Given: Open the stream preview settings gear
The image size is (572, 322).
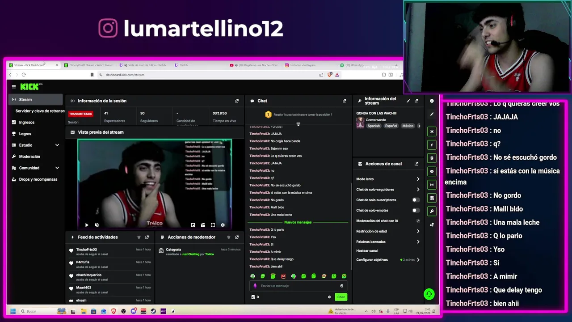Looking at the screenshot, I should (x=223, y=225).
